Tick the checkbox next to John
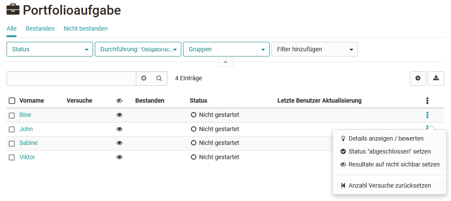The width and height of the screenshot is (451, 201). pyautogui.click(x=12, y=129)
